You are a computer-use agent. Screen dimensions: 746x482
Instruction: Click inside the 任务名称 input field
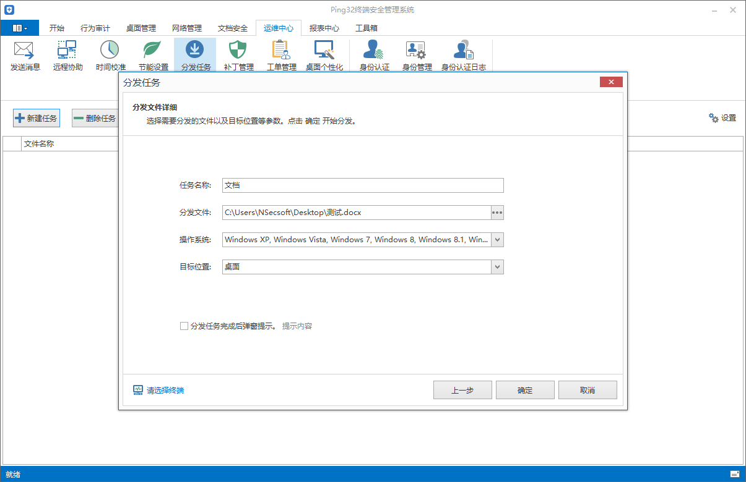(x=363, y=185)
